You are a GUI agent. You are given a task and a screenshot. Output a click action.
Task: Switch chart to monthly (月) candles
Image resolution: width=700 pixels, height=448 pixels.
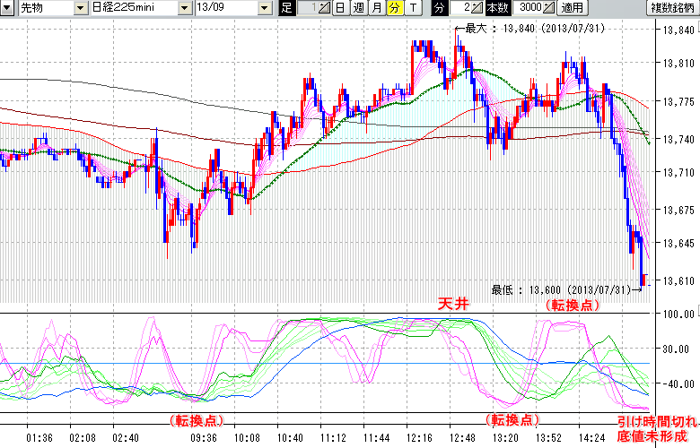click(376, 8)
